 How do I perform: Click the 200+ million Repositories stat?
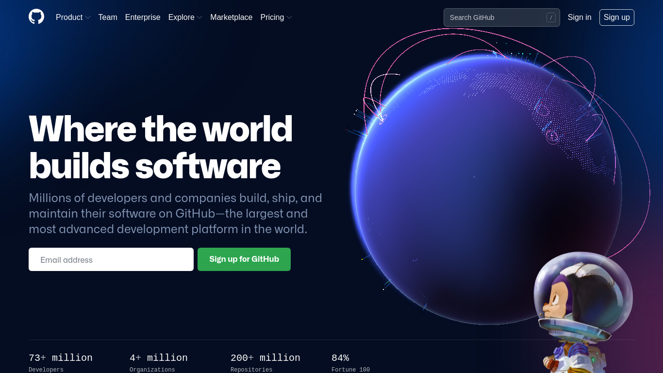(x=265, y=363)
